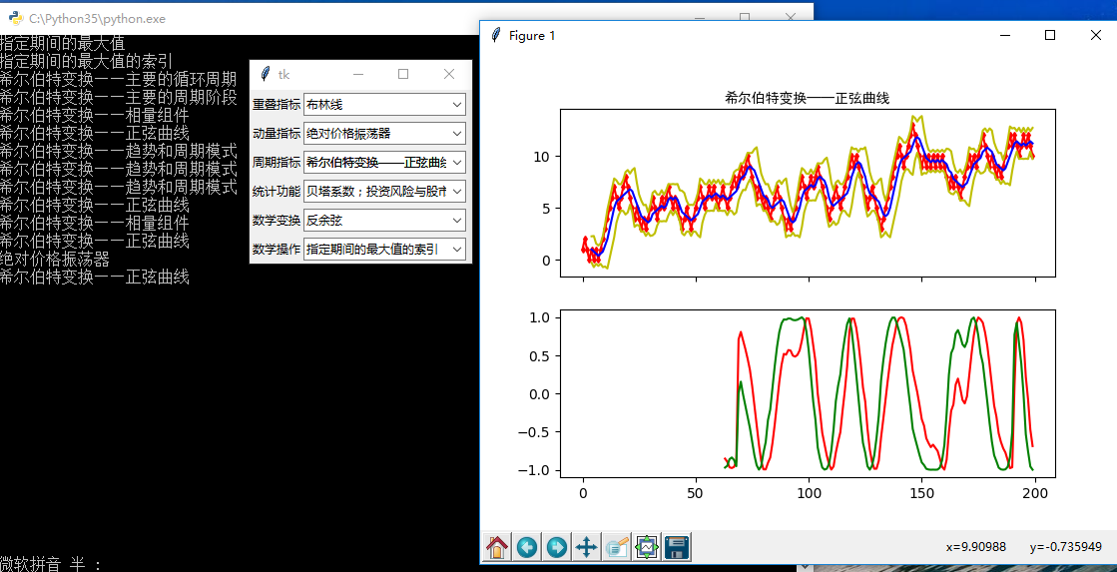
Task: Click the tk window feather icon
Action: point(266,74)
